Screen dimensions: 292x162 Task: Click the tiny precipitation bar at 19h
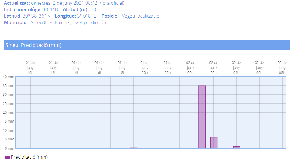[x=133, y=148]
